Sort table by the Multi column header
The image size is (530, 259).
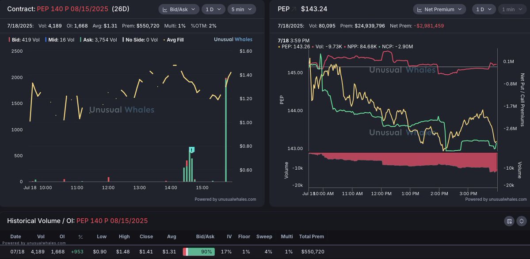[287, 237]
